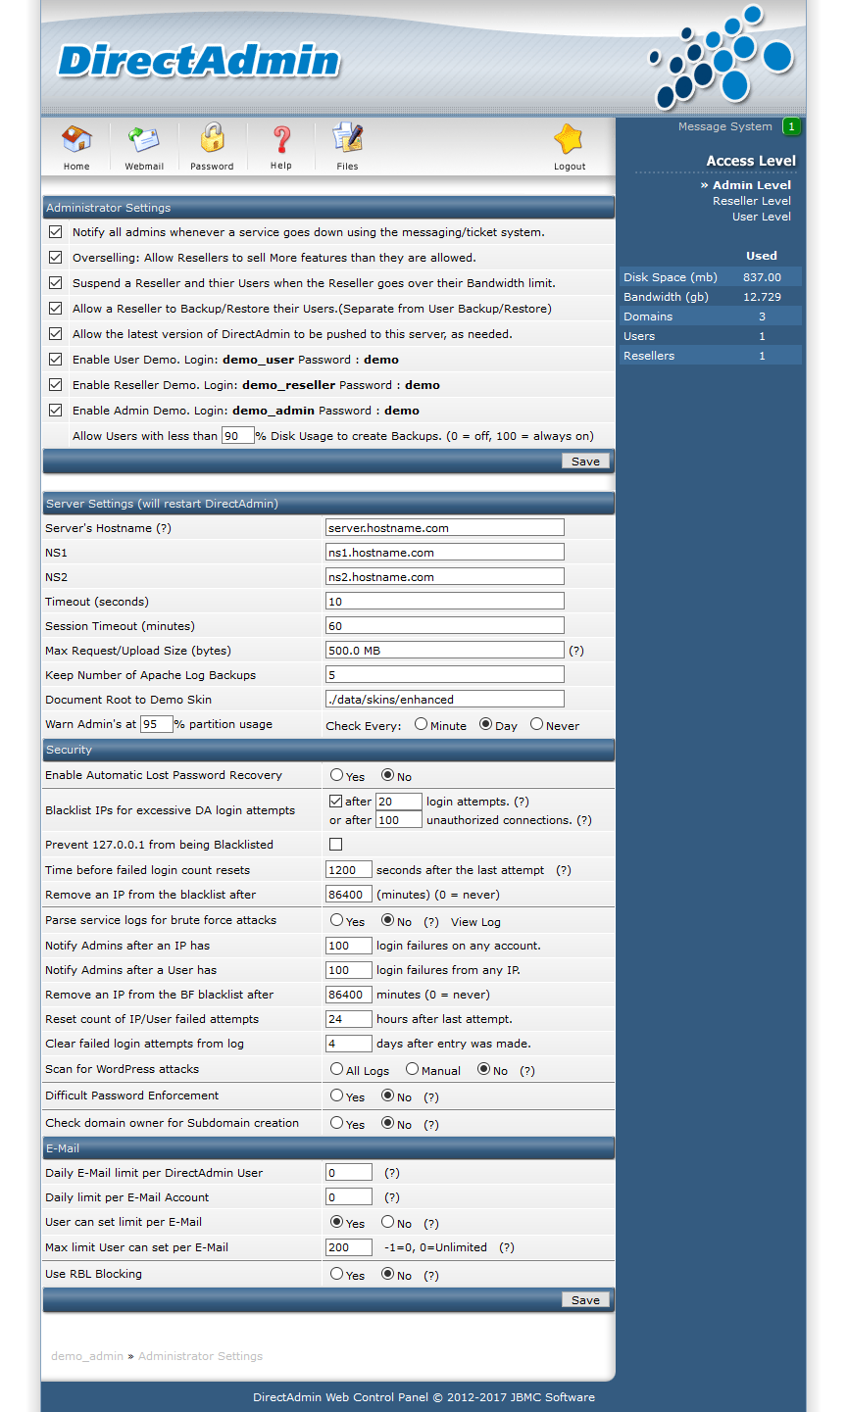The width and height of the screenshot is (847, 1412).
Task: Focus the Session Timeout (minutes) field
Action: [445, 625]
